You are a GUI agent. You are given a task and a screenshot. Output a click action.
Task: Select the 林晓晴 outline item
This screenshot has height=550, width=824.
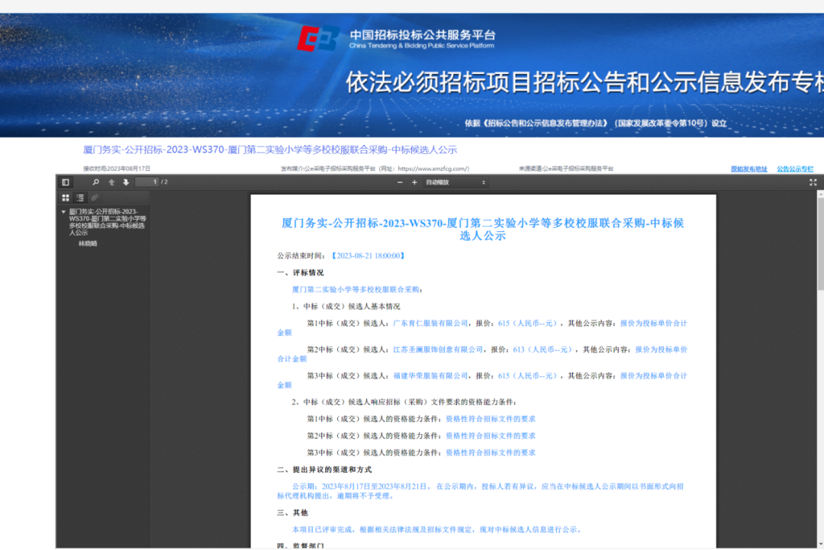click(88, 244)
